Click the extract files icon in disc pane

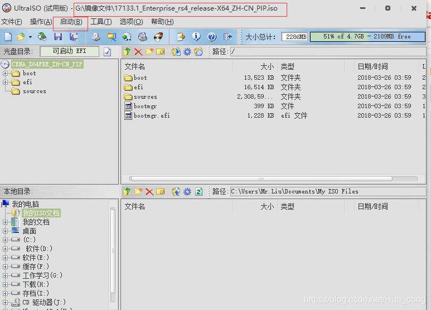pyautogui.click(x=176, y=52)
